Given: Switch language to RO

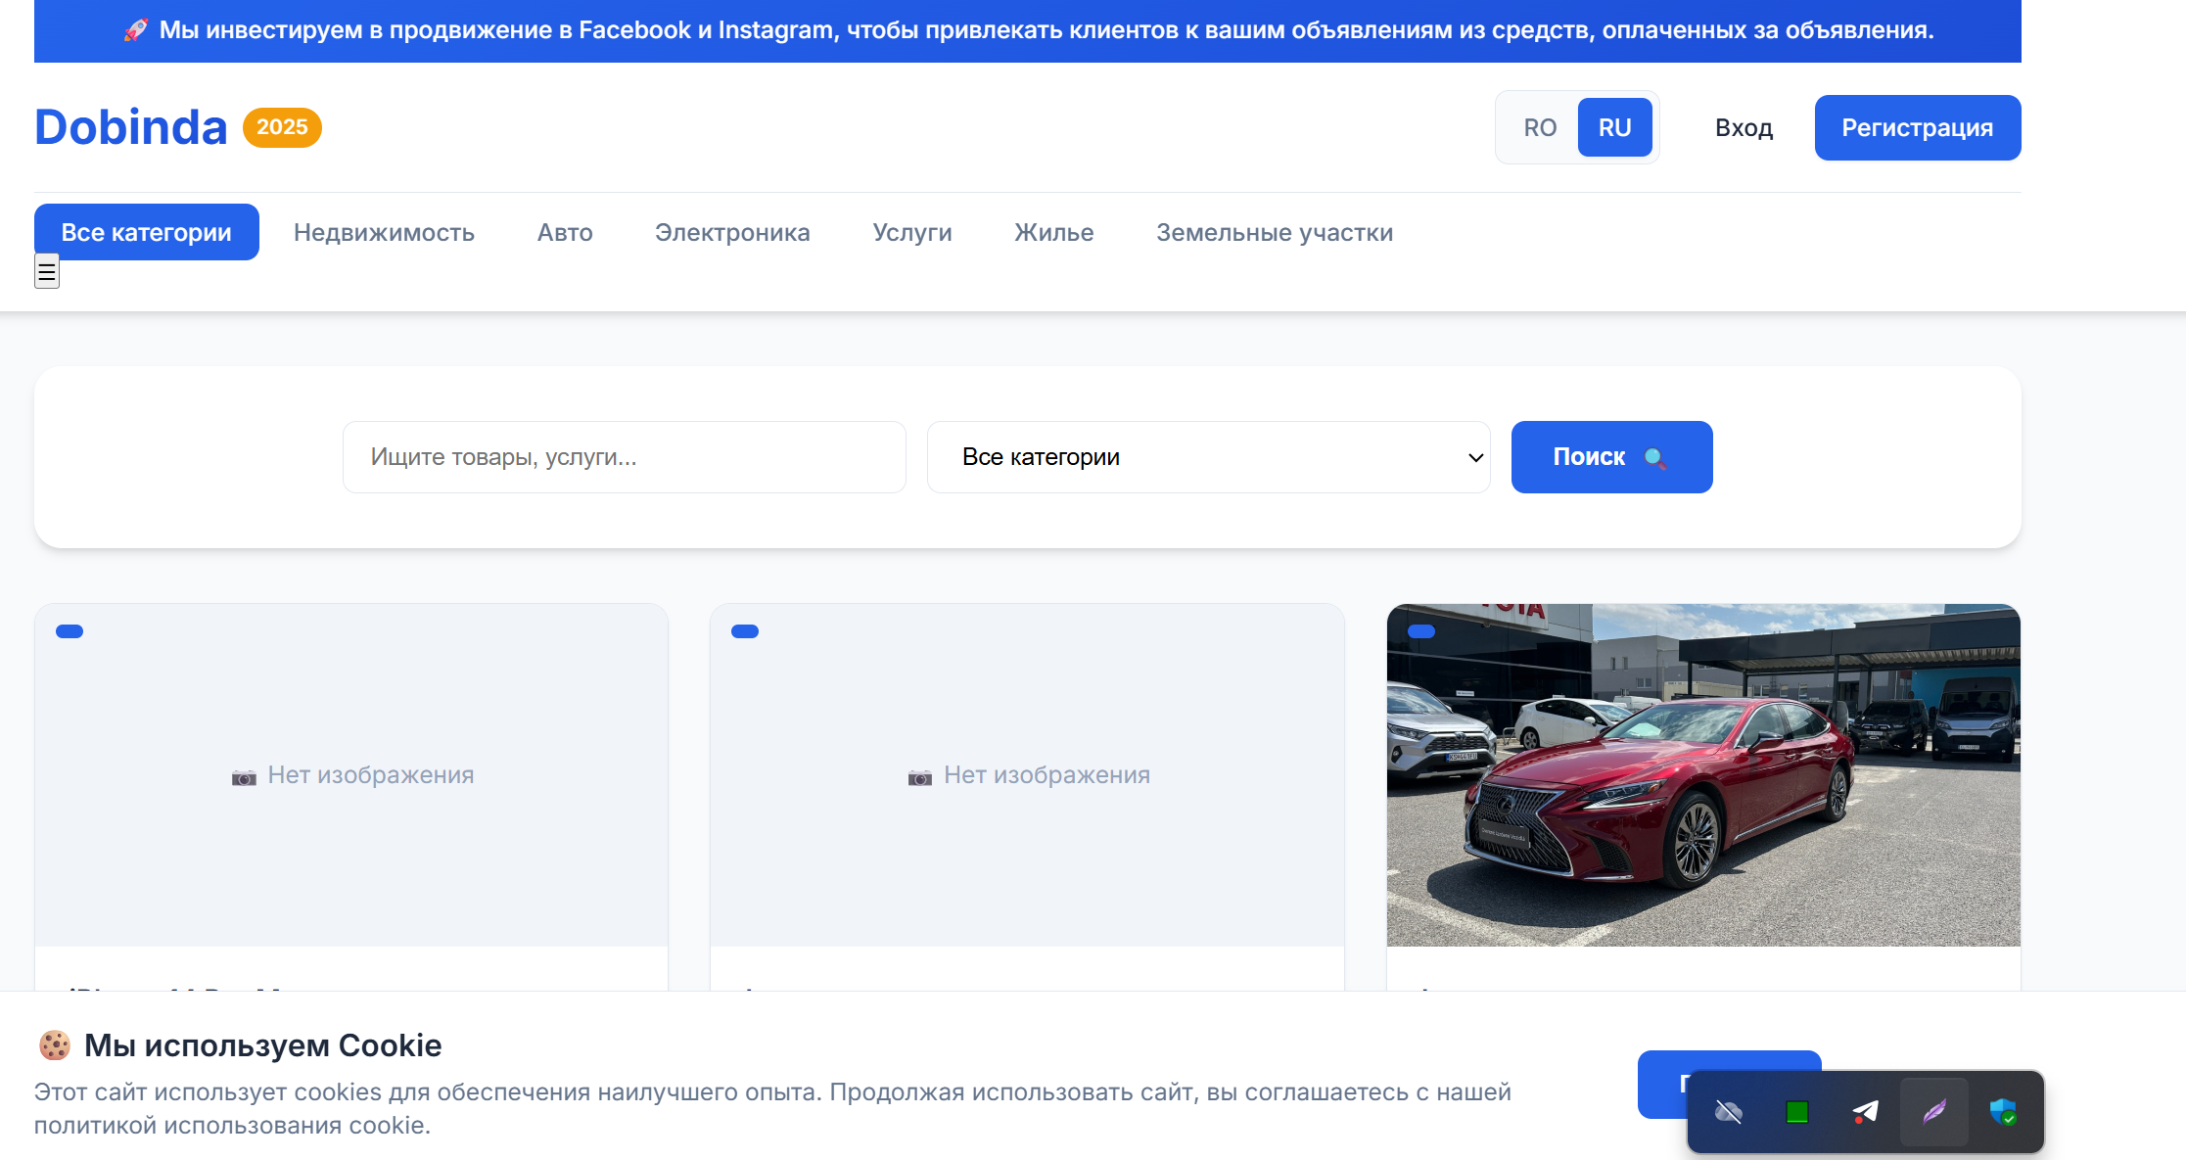Looking at the screenshot, I should coord(1539,127).
